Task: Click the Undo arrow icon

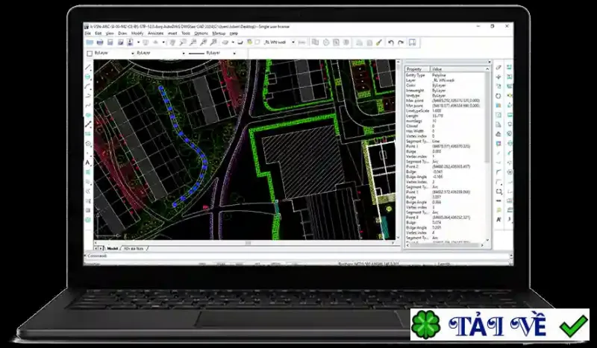Action: pos(390,42)
